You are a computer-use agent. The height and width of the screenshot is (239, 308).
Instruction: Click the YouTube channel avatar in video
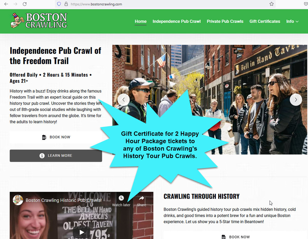click(18, 200)
